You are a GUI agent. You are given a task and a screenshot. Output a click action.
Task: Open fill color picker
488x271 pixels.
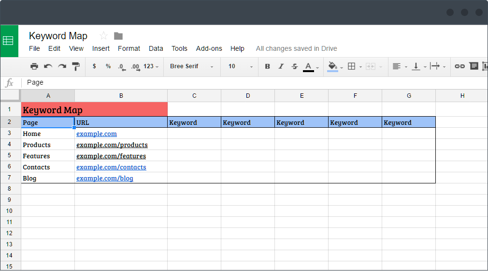[332, 67]
